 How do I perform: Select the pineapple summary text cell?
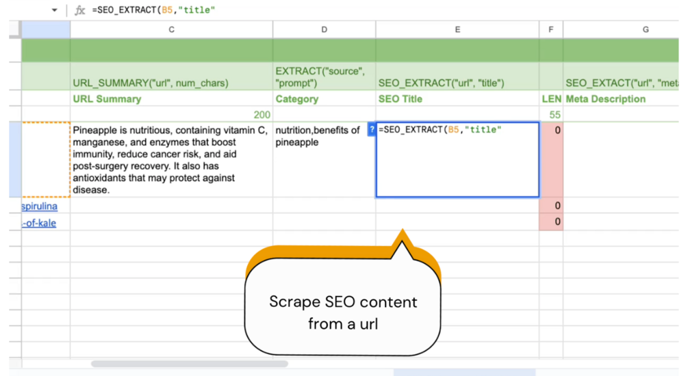click(171, 160)
